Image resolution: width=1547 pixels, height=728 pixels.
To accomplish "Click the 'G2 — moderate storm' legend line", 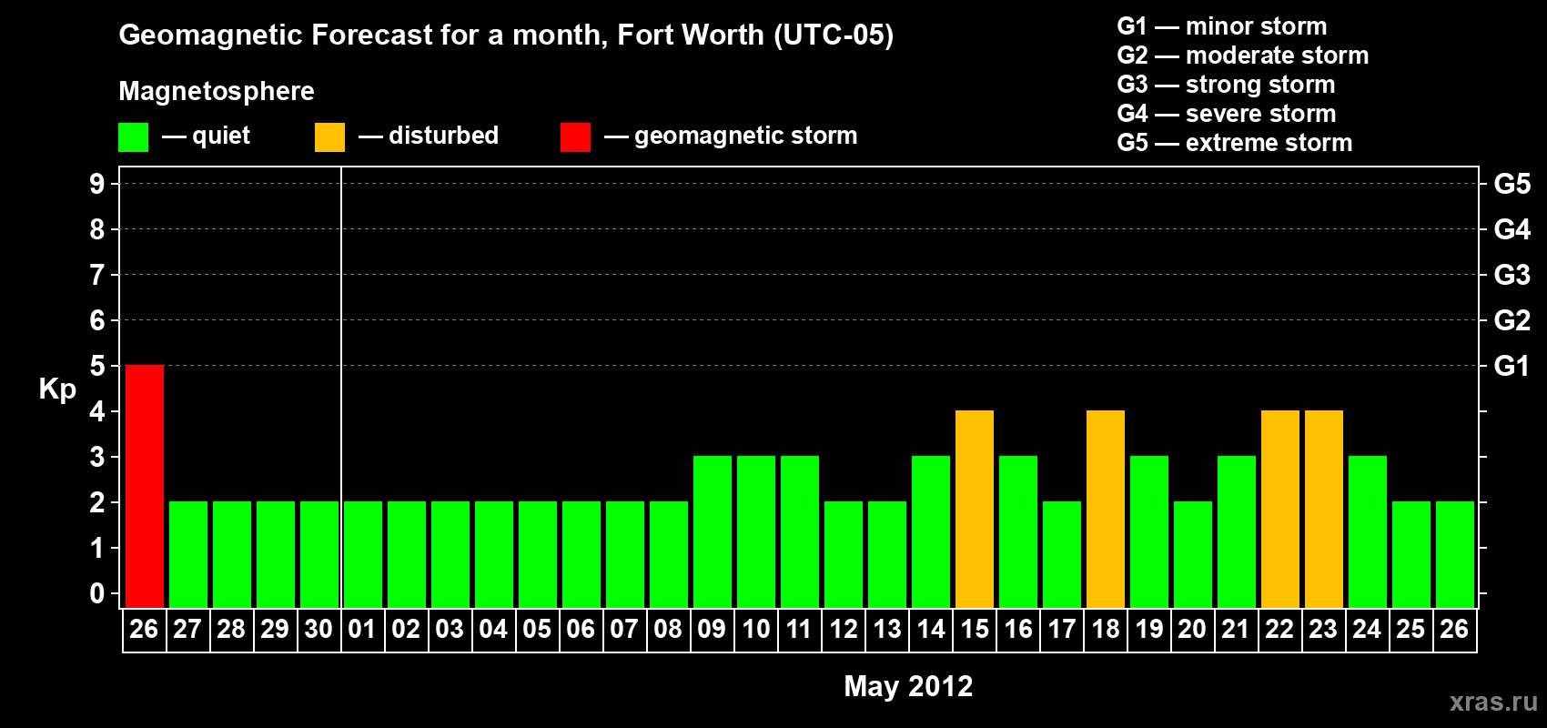I will click(1243, 56).
